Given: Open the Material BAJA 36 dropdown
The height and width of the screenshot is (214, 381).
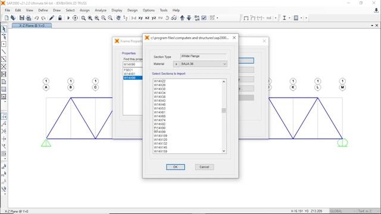Looking at the screenshot, I should pos(204,64).
